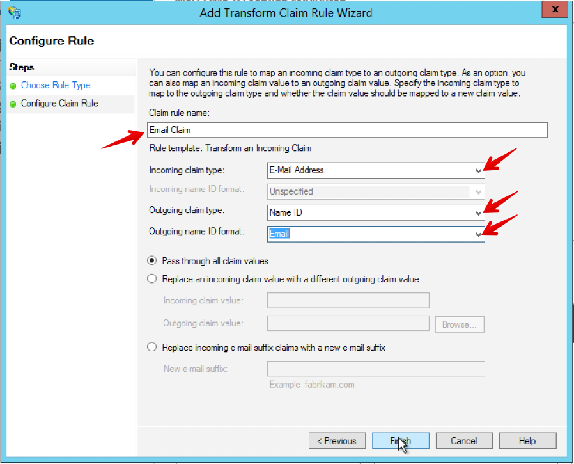
Task: Click the Outgoing claim value field
Action: point(348,324)
